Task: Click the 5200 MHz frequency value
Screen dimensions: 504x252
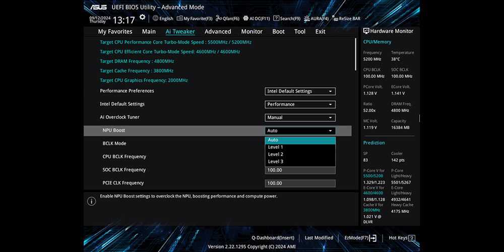Action: tap(372, 59)
